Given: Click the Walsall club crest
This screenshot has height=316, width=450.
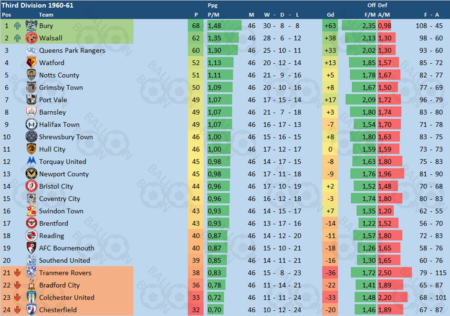Looking at the screenshot, I should tap(31, 38).
